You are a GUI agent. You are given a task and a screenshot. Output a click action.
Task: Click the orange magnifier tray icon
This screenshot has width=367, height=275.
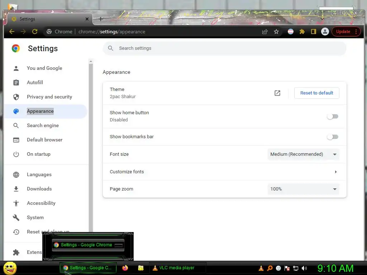(x=270, y=268)
